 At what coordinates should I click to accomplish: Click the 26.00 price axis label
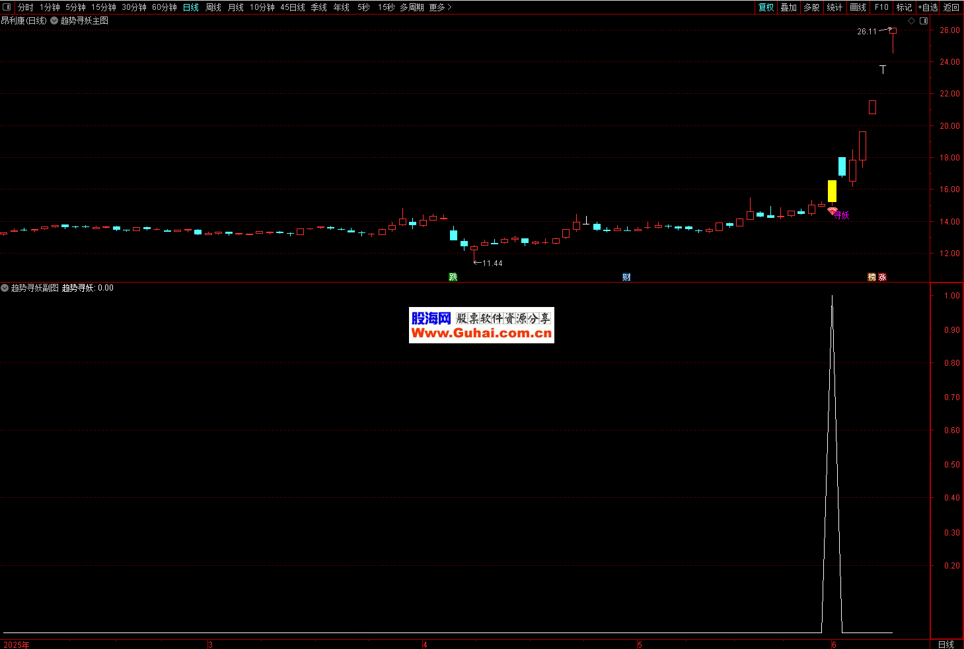click(x=950, y=30)
